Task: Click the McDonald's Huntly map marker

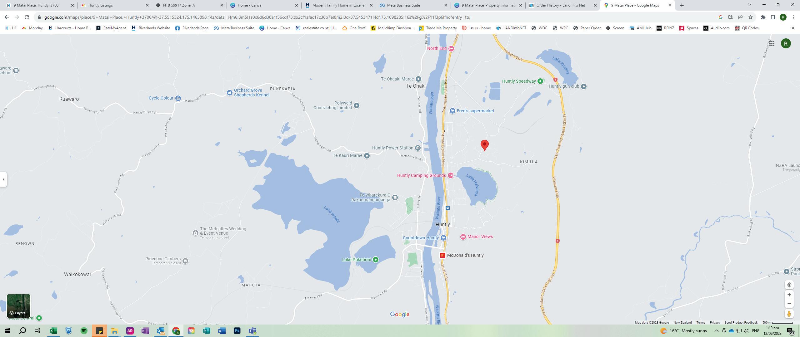Action: 442,255
